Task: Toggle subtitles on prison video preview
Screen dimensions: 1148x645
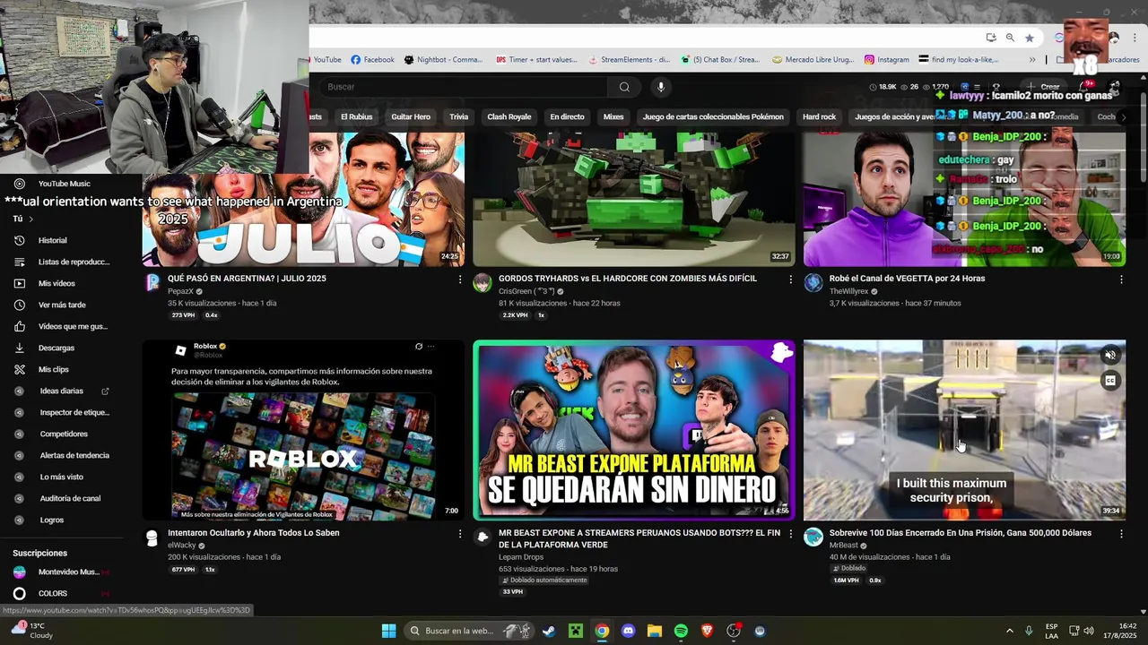Action: 1110,381
